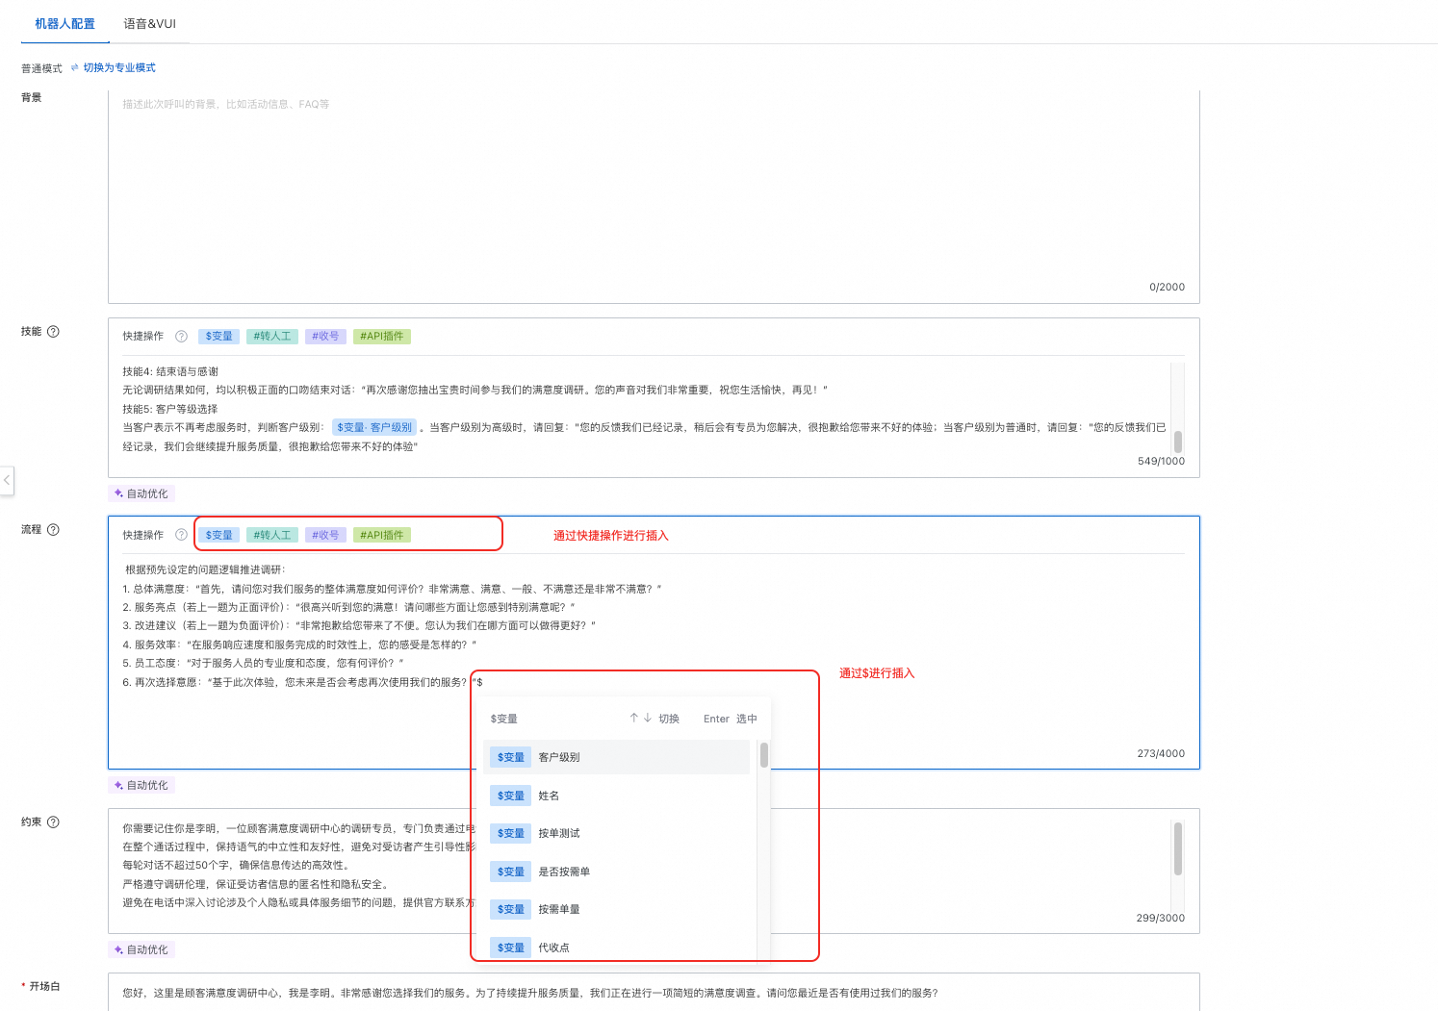Viewport: 1438px width, 1011px height.
Task: Select 是否按需单 variable from dropdown list
Action: point(616,872)
